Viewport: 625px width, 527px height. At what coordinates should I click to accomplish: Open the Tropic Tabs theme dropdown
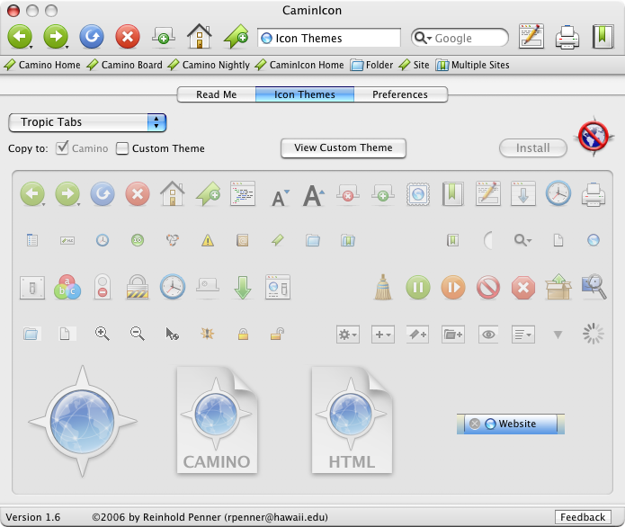87,122
